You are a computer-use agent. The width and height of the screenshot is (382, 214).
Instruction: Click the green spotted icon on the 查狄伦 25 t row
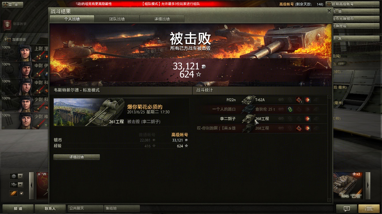290,109
